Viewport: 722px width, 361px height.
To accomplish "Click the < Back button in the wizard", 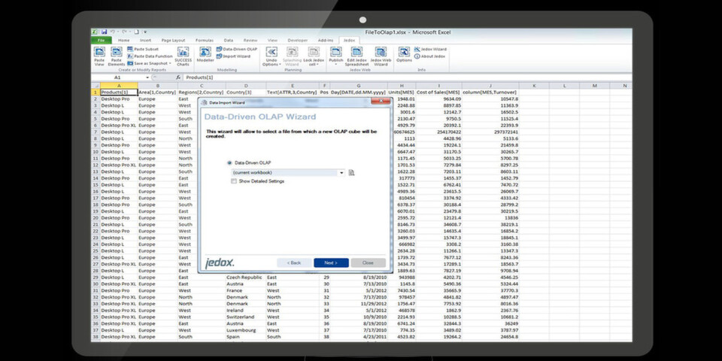I will coord(294,263).
